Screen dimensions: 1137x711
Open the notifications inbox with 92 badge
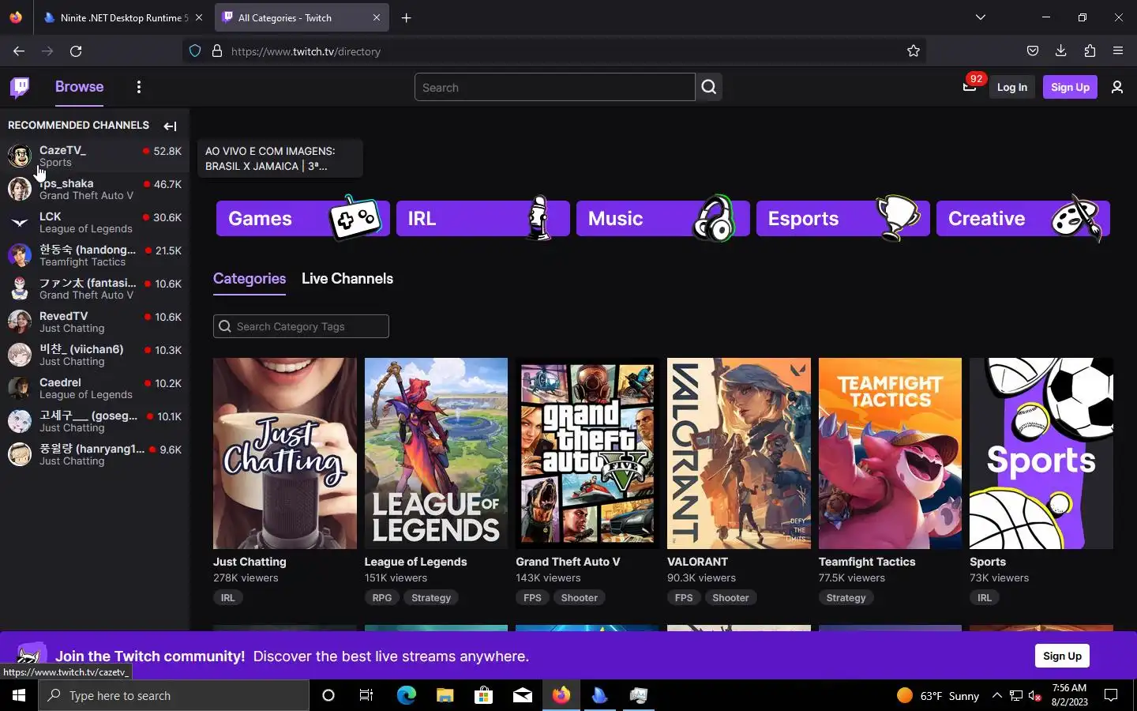pyautogui.click(x=970, y=87)
